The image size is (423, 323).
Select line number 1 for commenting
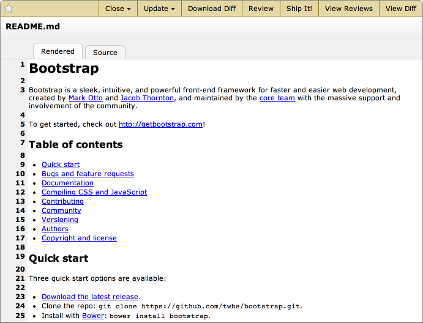(23, 64)
